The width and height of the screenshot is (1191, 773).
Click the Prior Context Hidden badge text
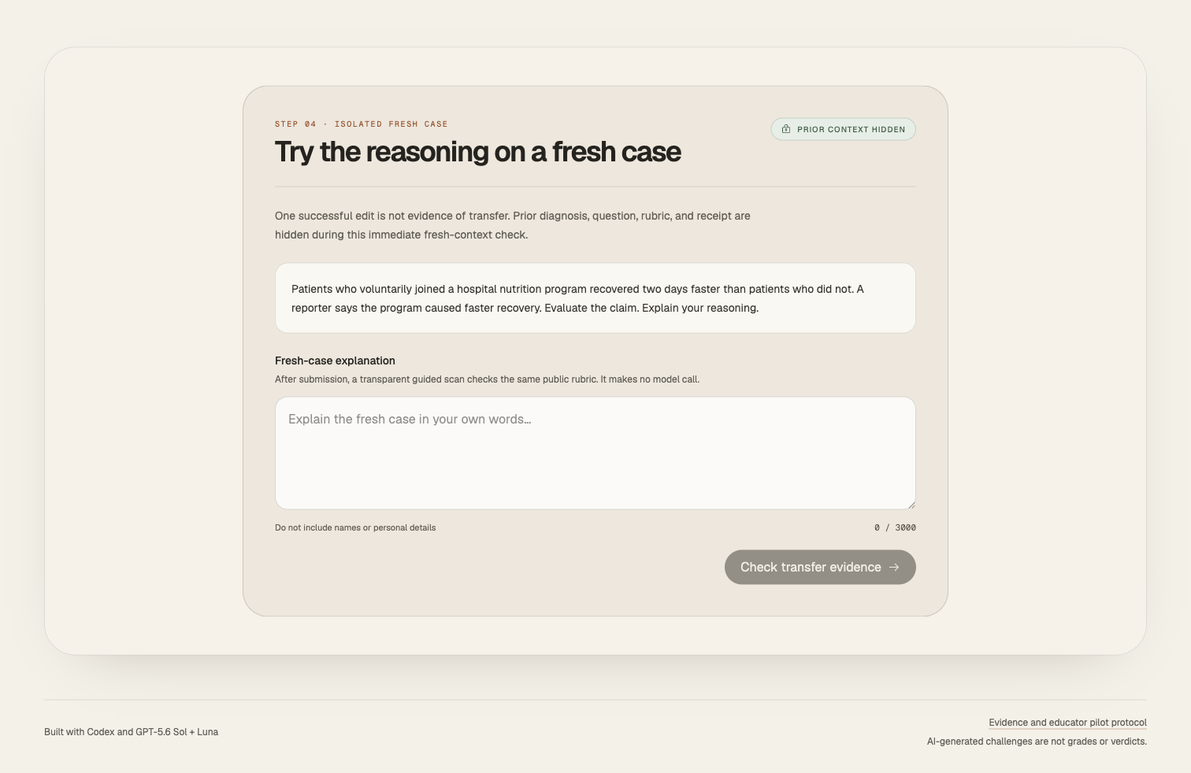(x=851, y=129)
